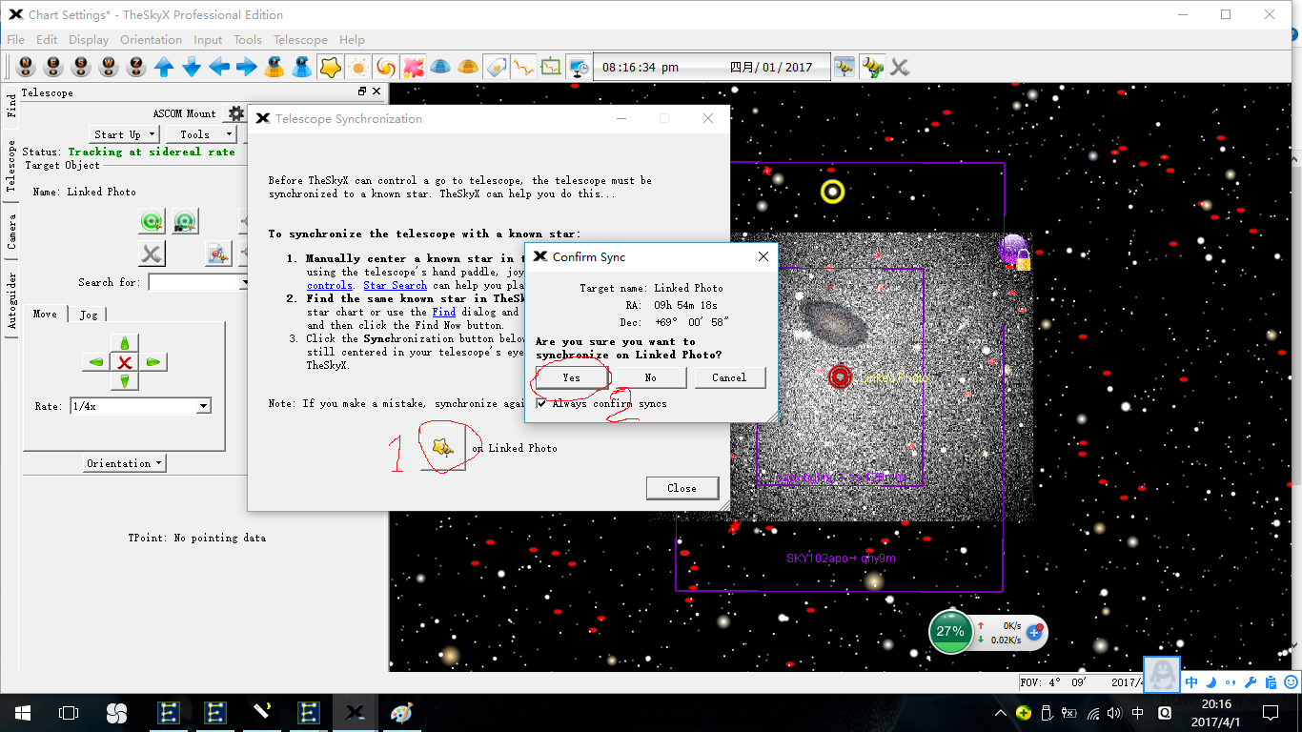Open the Tools dropdown in Telescope panel

201,134
